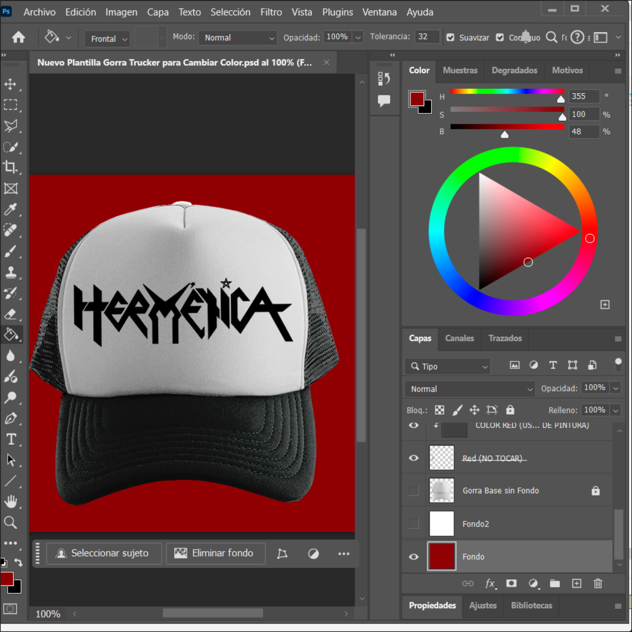This screenshot has height=632, width=632.
Task: Click the brightness B slider
Action: coord(507,127)
